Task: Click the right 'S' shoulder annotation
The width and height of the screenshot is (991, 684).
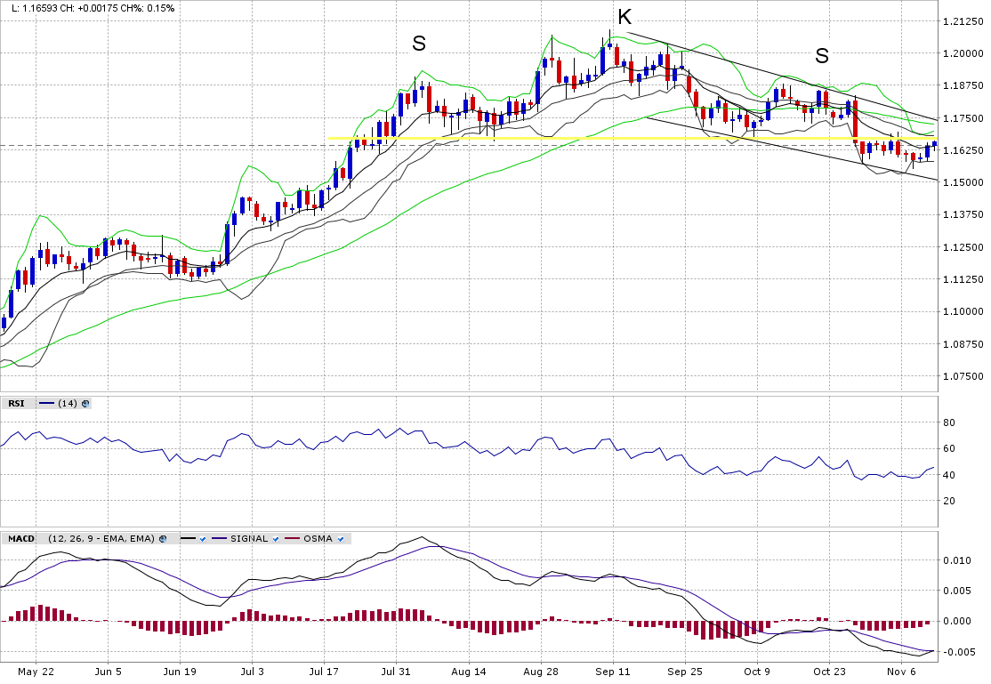Action: click(x=821, y=56)
